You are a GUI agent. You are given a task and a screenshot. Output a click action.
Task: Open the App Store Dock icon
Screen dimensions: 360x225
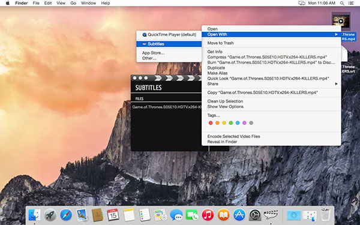pyautogui.click(x=239, y=215)
